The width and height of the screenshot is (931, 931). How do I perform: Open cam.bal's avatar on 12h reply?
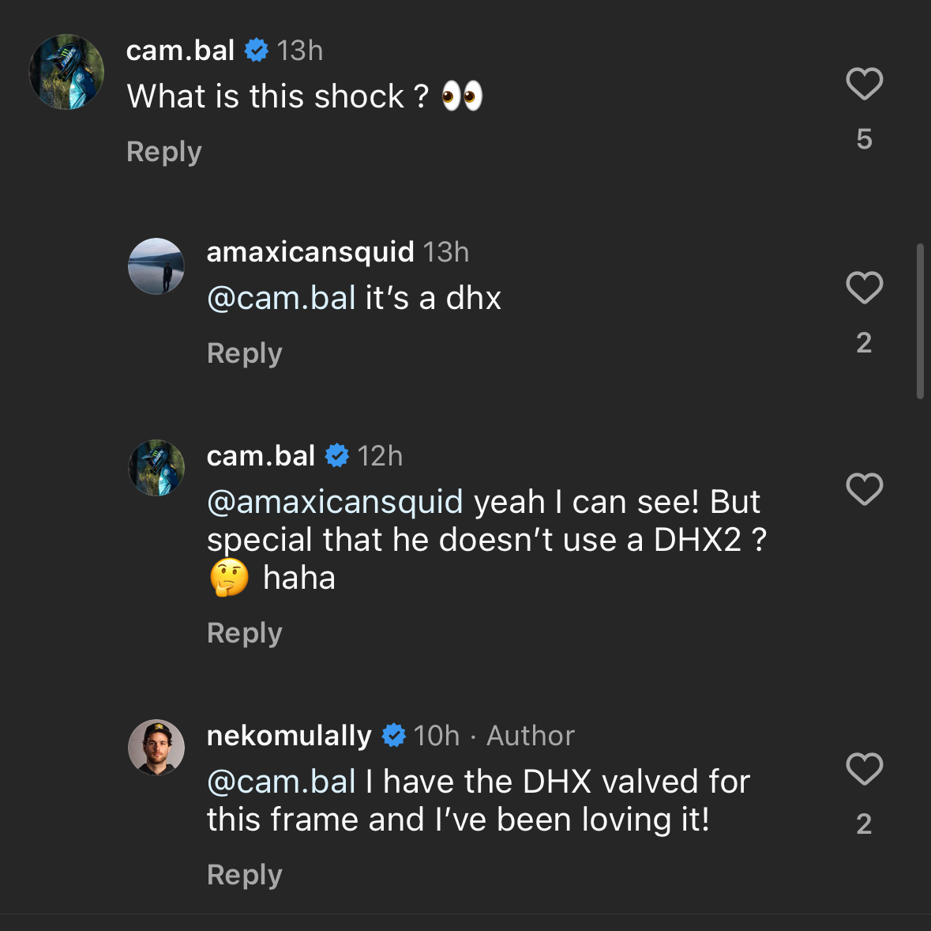[156, 468]
